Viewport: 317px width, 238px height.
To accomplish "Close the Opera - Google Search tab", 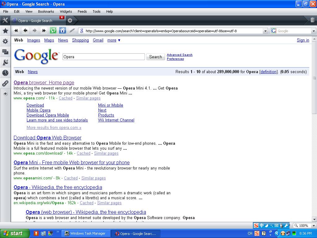I will click(62, 17).
